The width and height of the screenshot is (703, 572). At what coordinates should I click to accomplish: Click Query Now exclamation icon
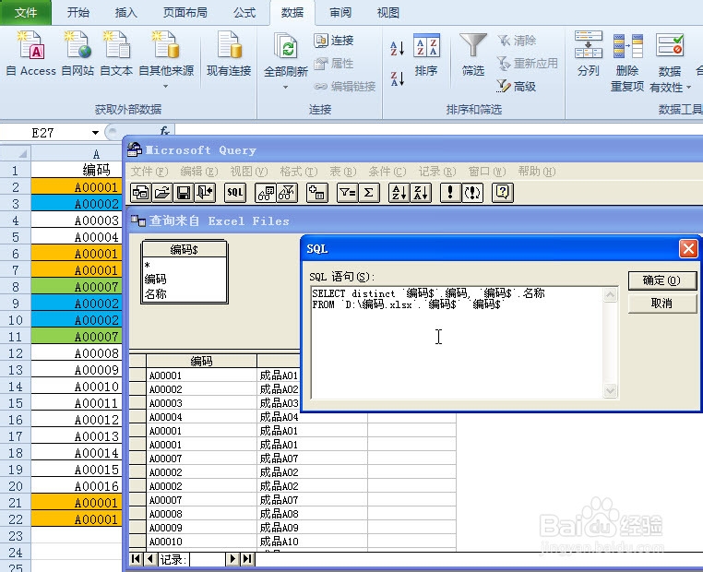[450, 193]
